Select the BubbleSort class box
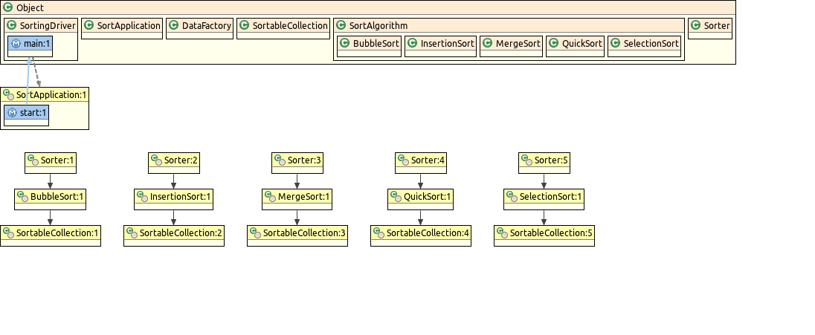This screenshot has height=335, width=815. point(370,44)
